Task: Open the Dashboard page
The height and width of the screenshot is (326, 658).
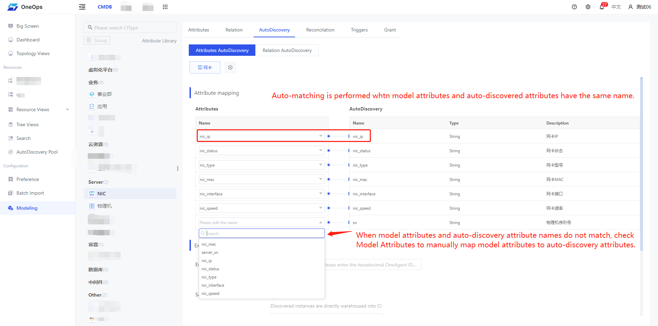Action: coord(28,40)
